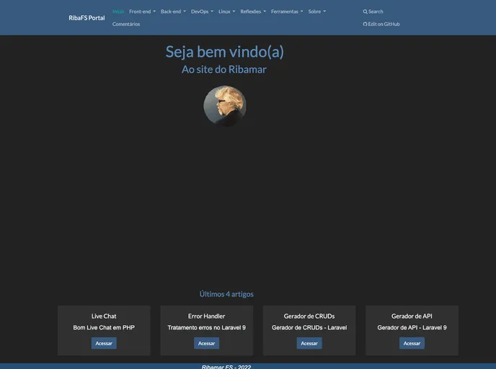This screenshot has height=369, width=496.
Task: Click the Search magnifier icon
Action: pos(365,12)
